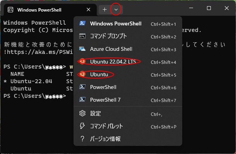Launch Windows PowerShell profile from menu
236x154 pixels.
(x=128, y=23)
